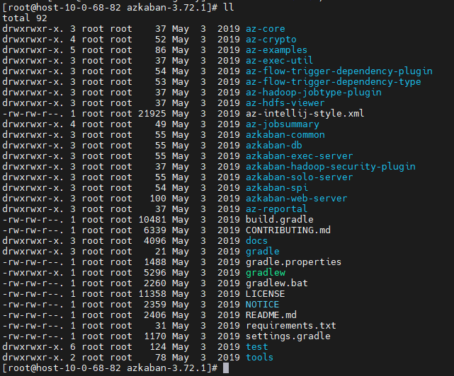Click the az-reportal directory name
The height and width of the screenshot is (376, 454).
point(276,209)
